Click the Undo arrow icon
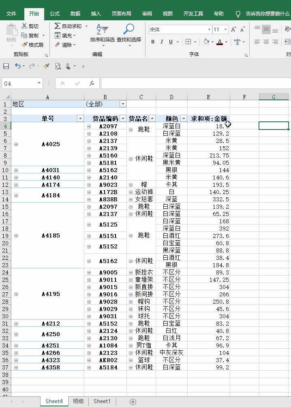Viewport: 291px width, 408px height. pyautogui.click(x=17, y=66)
